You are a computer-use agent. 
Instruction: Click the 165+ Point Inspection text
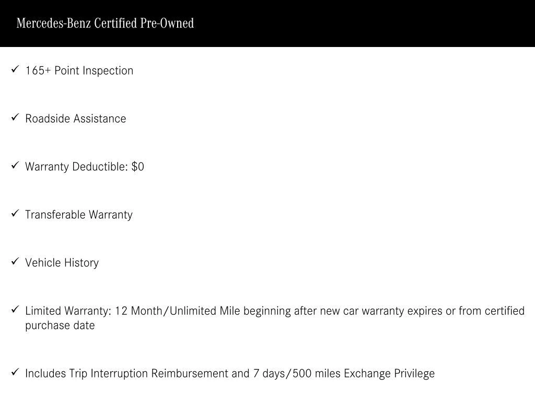point(79,70)
